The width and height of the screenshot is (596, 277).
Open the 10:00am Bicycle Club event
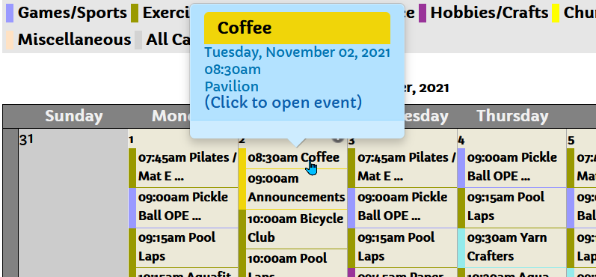pyautogui.click(x=296, y=228)
